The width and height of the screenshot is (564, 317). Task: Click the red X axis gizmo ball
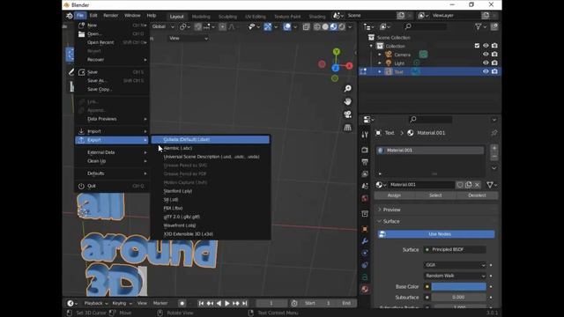tap(349, 66)
